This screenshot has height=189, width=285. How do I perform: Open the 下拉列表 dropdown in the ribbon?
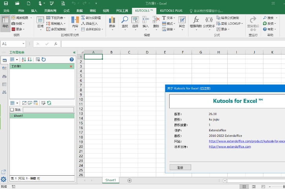pyautogui.click(x=57, y=18)
